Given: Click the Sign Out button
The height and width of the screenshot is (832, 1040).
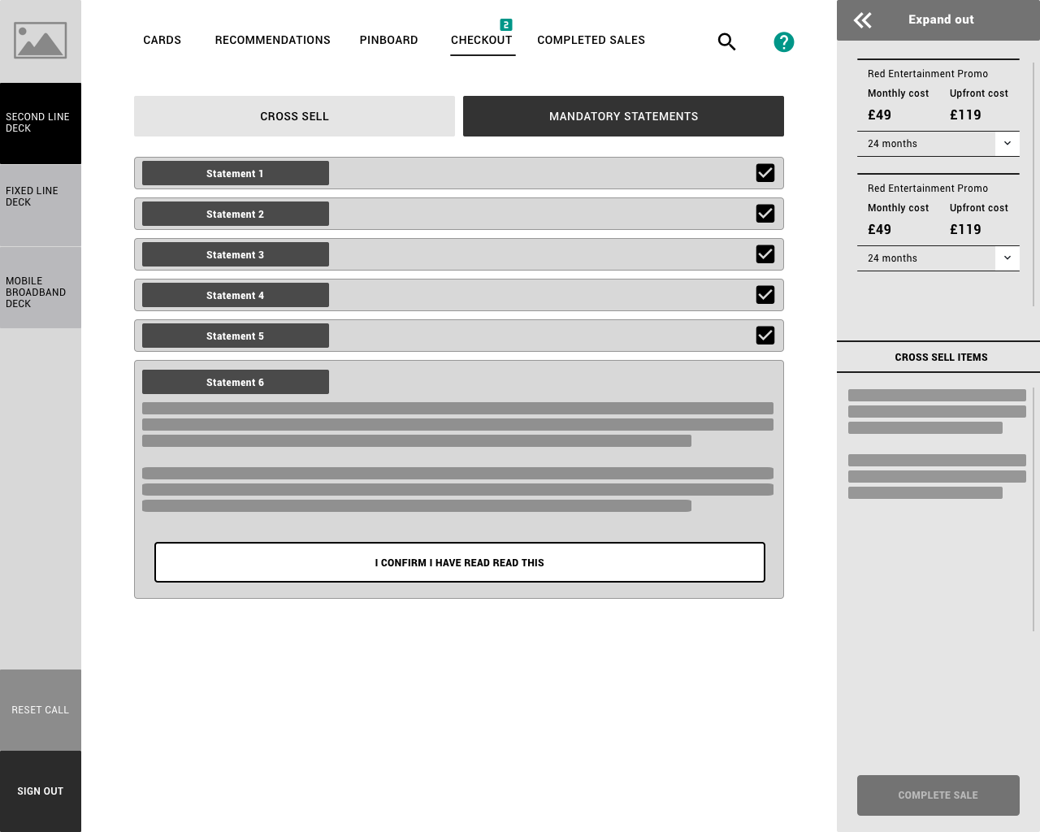Looking at the screenshot, I should pyautogui.click(x=41, y=791).
